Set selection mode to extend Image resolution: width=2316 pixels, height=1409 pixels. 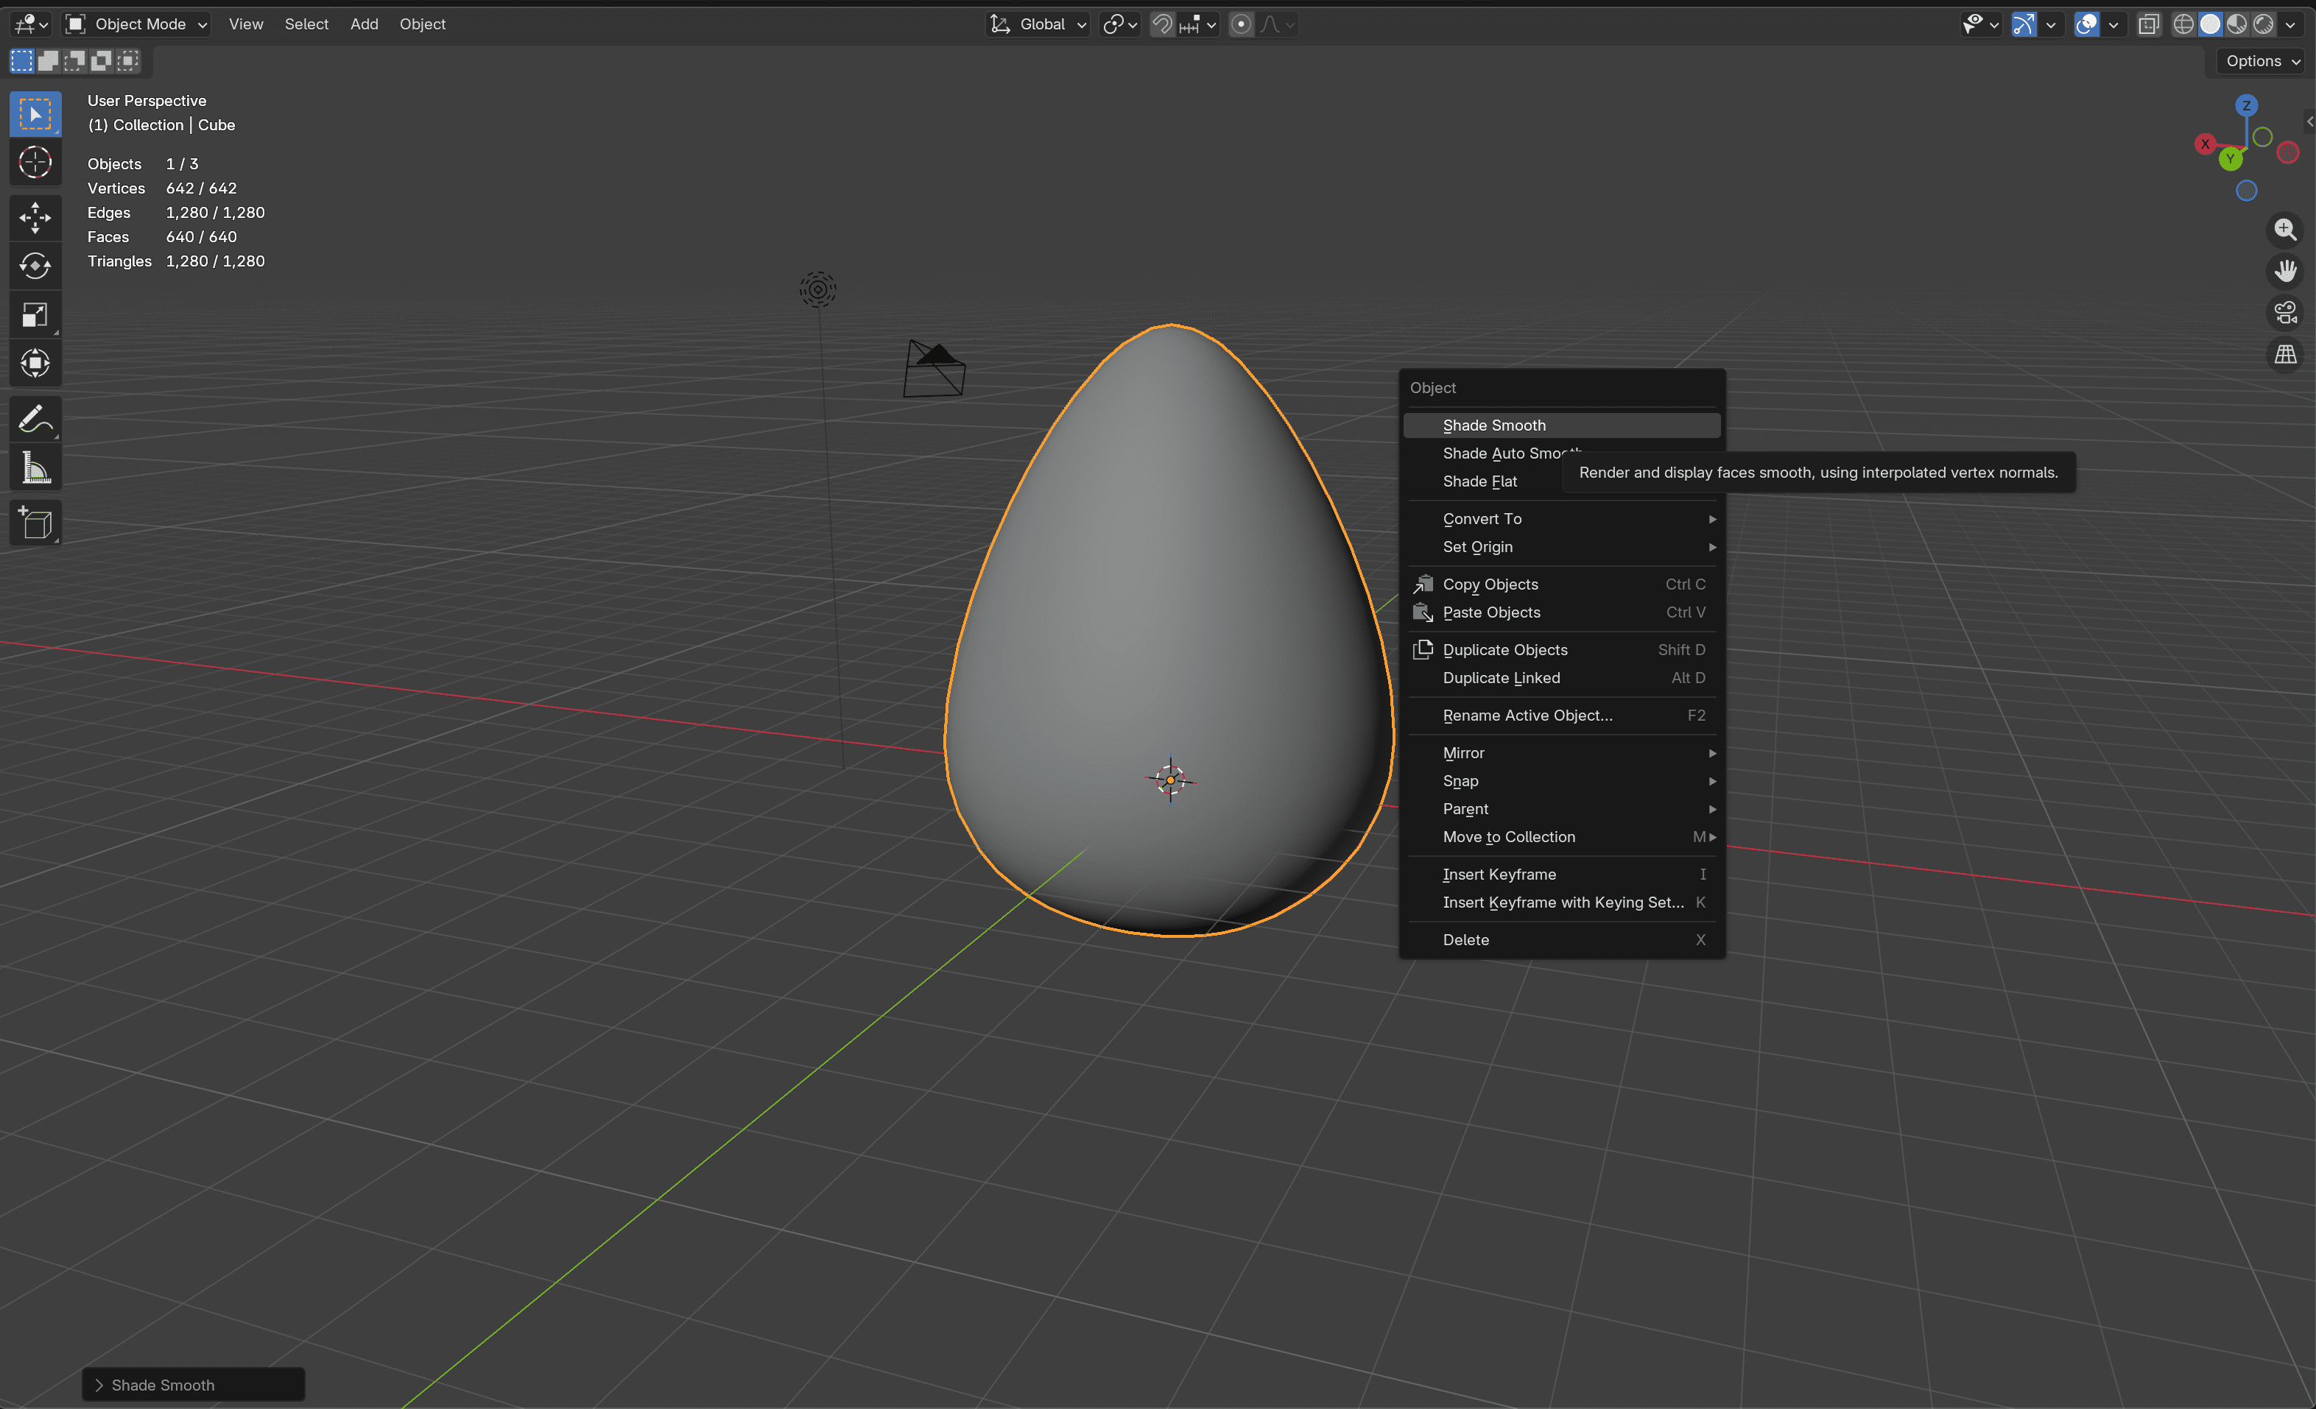48,61
